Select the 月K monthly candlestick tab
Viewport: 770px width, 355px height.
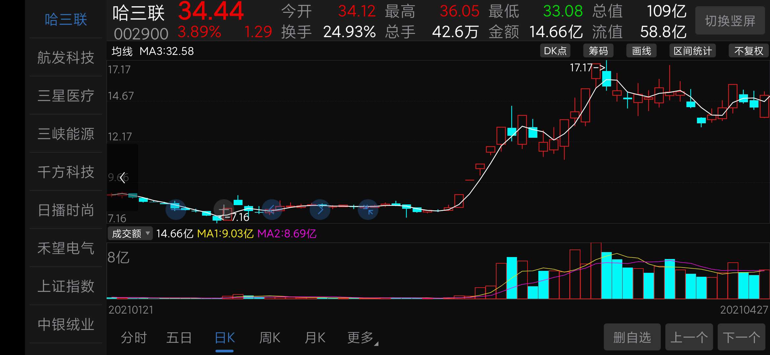tap(315, 338)
